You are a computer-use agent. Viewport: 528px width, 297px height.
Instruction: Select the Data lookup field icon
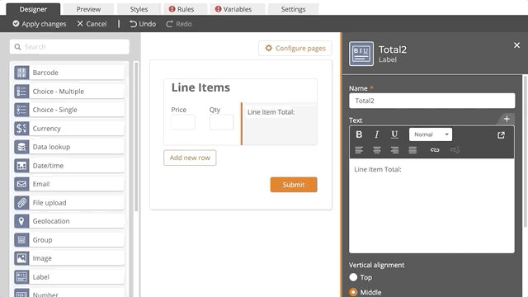21,147
